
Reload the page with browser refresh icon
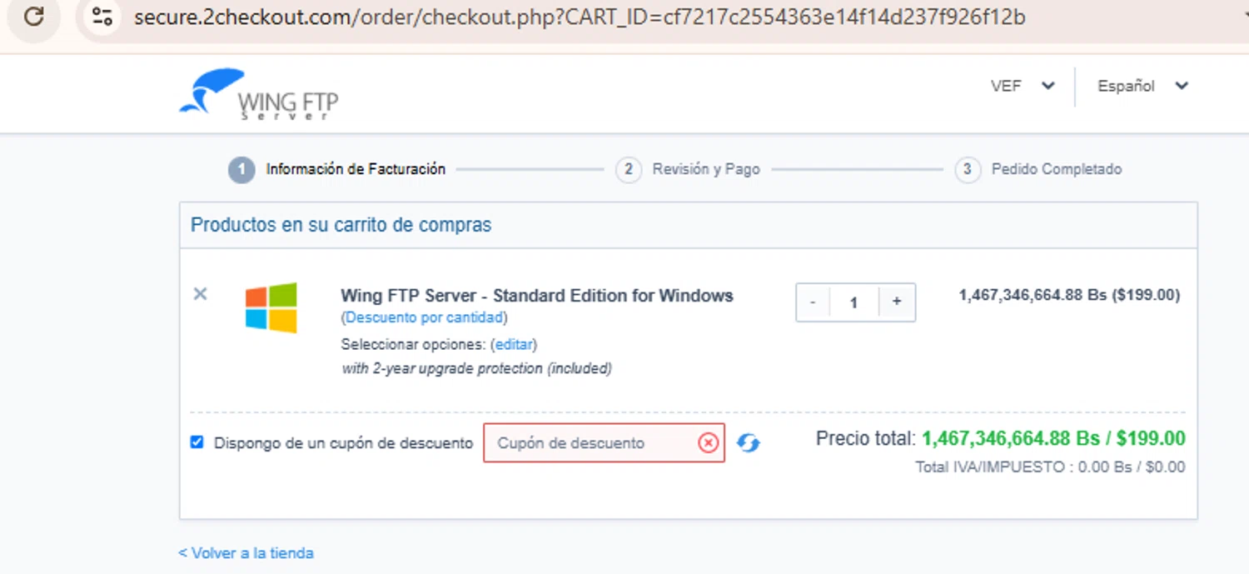coord(33,16)
